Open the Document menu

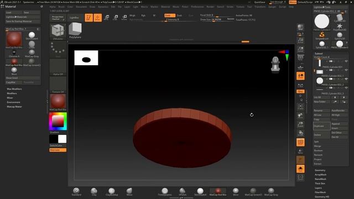coord(81,7)
